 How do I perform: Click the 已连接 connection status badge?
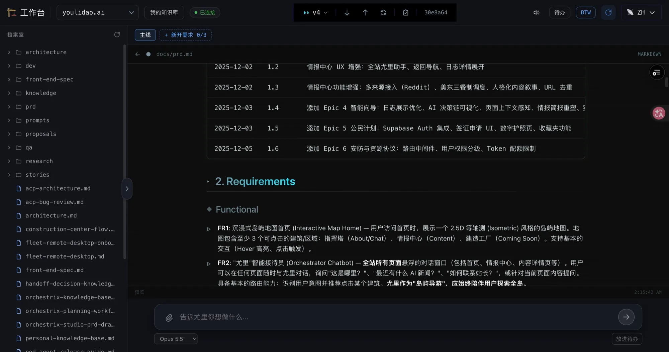[x=205, y=12]
